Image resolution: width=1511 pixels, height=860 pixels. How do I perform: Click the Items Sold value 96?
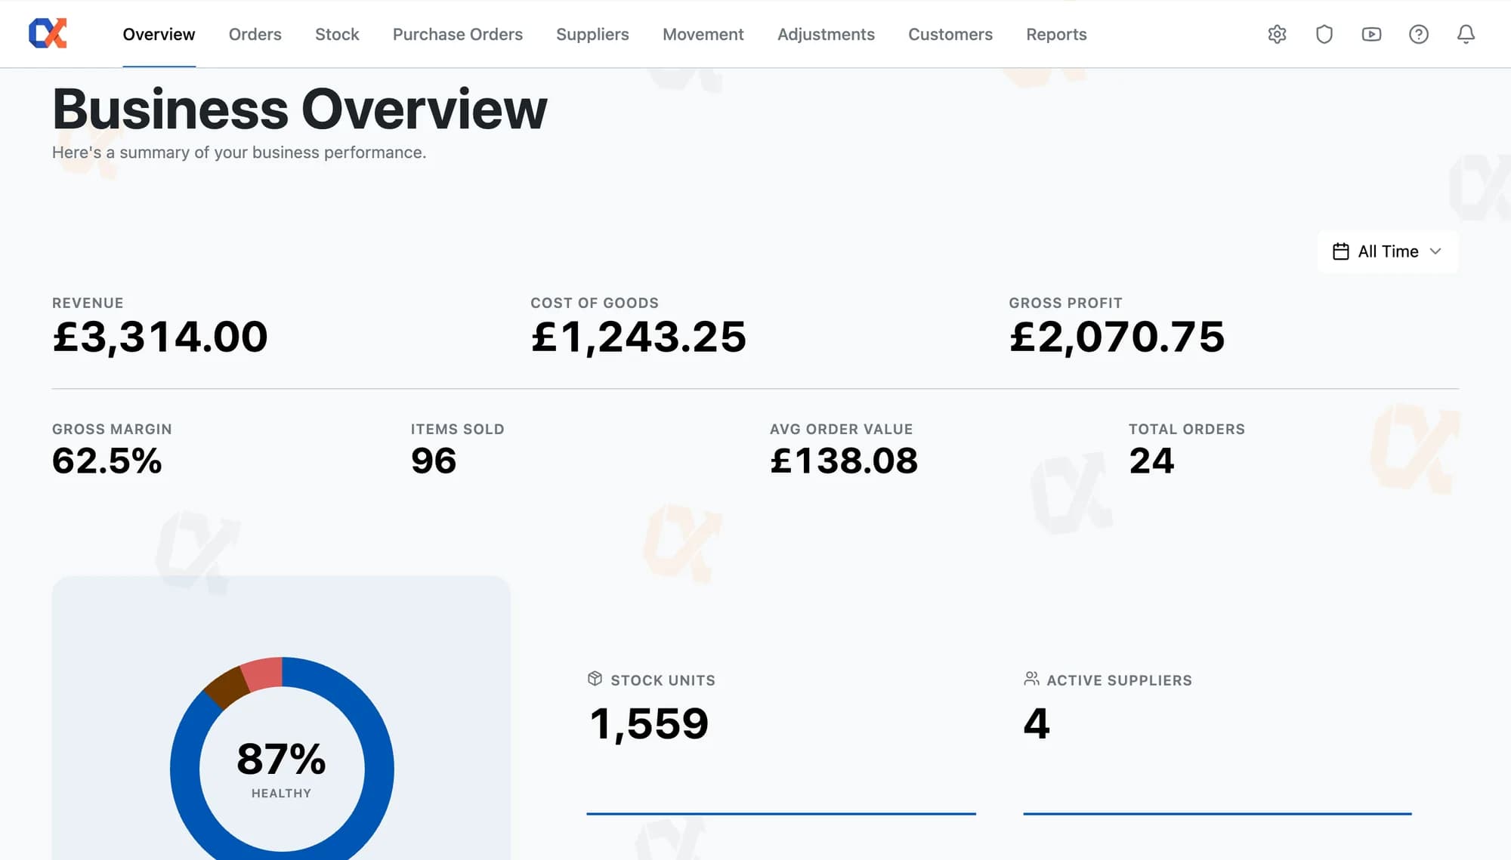(434, 461)
